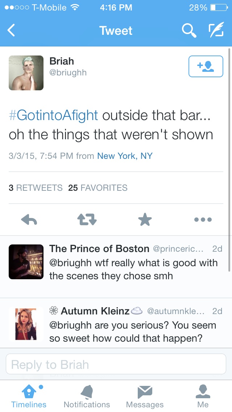
Task: View the 25 Favorites list
Action: click(98, 188)
